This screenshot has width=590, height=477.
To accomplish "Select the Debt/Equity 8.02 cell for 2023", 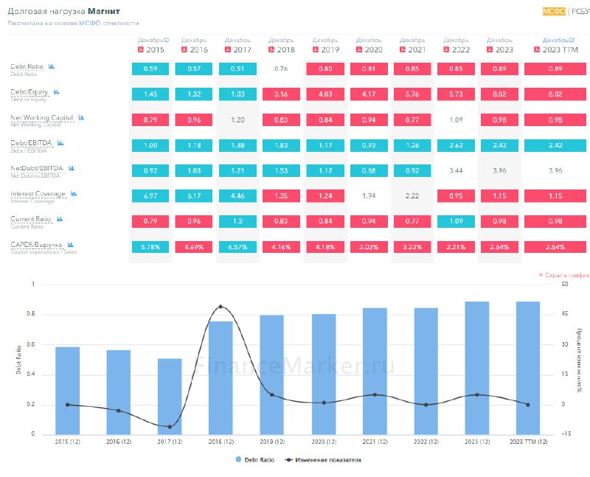I will 500,94.
